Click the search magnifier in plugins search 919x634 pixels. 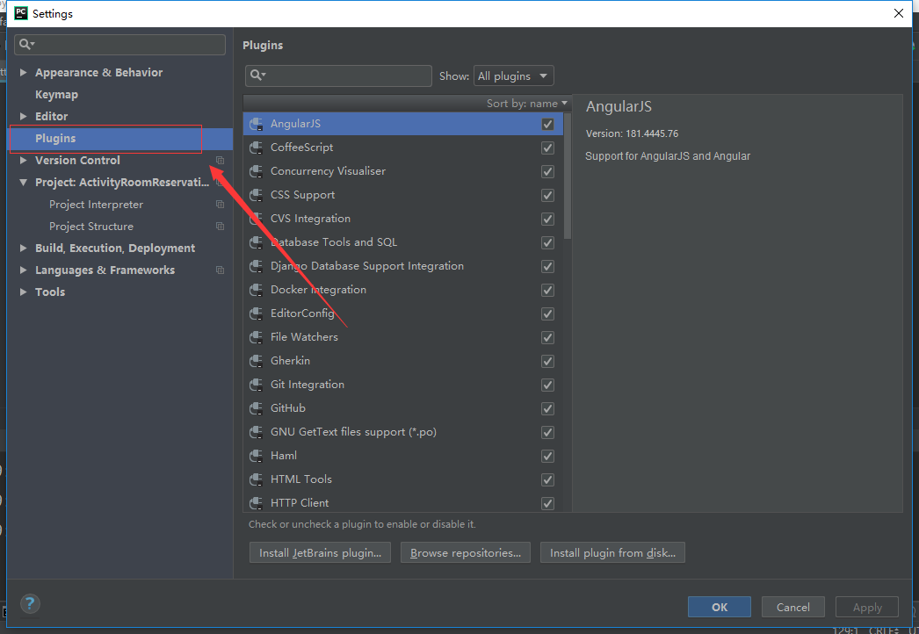pos(257,76)
